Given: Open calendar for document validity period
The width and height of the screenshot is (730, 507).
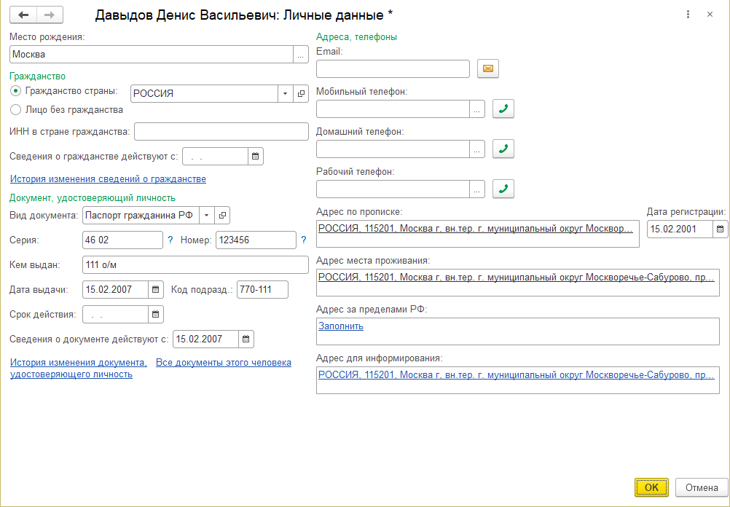Looking at the screenshot, I should coord(156,315).
